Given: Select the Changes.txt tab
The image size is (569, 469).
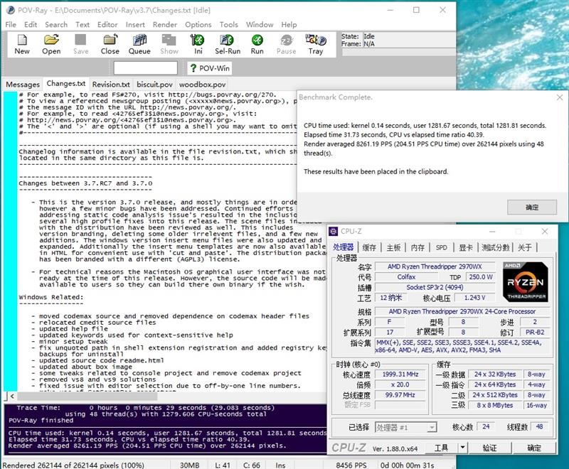Looking at the screenshot, I should (x=66, y=84).
